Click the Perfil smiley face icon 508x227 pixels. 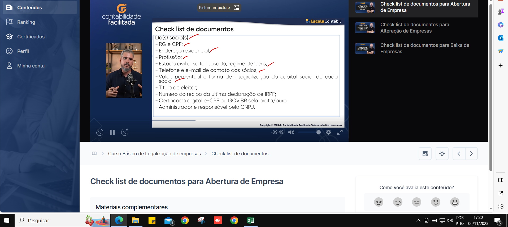pyautogui.click(x=9, y=51)
